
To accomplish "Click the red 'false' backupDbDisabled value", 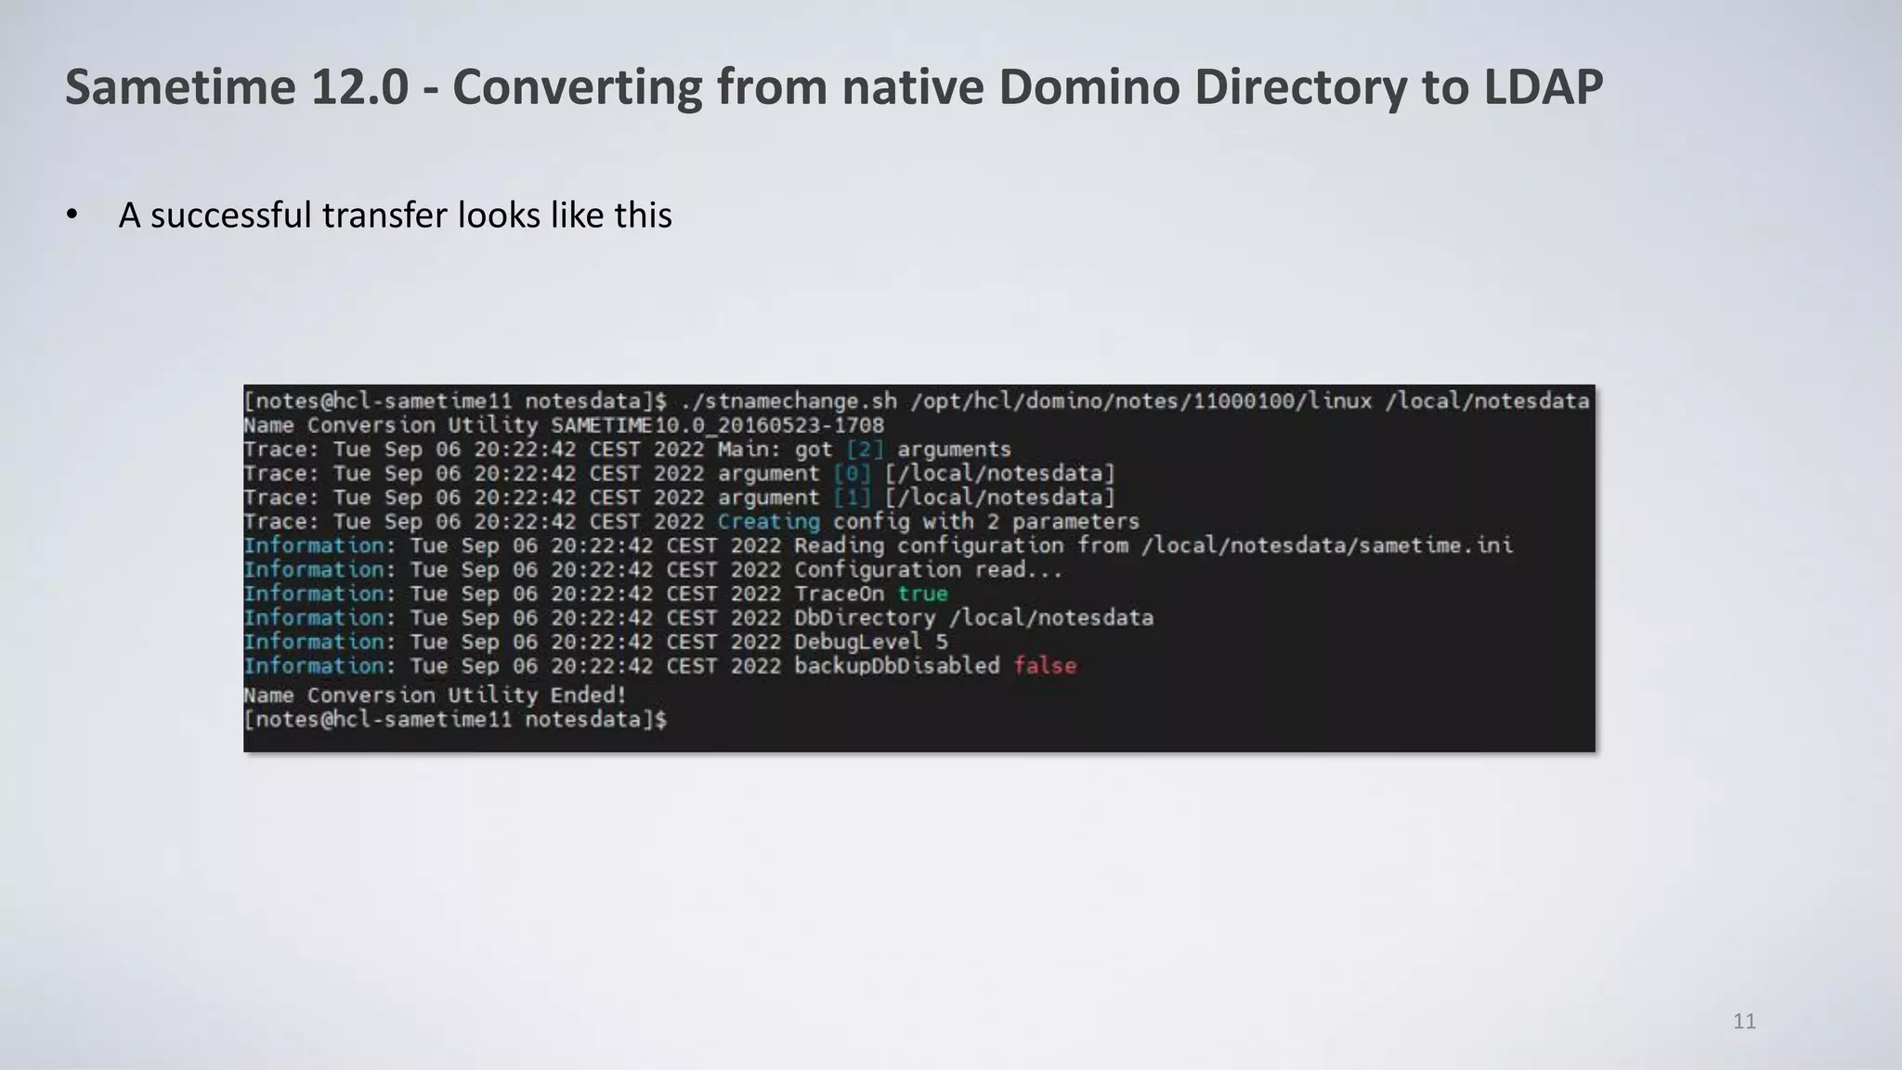I will tap(1045, 666).
